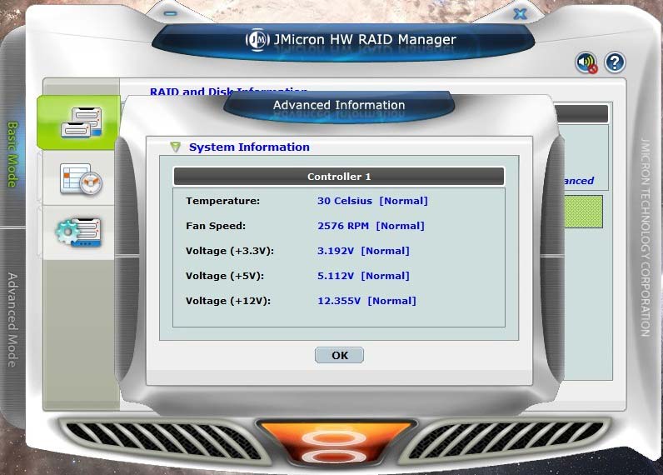The height and width of the screenshot is (475, 663).
Task: Click the Advanced Information dialog title
Action: click(339, 106)
